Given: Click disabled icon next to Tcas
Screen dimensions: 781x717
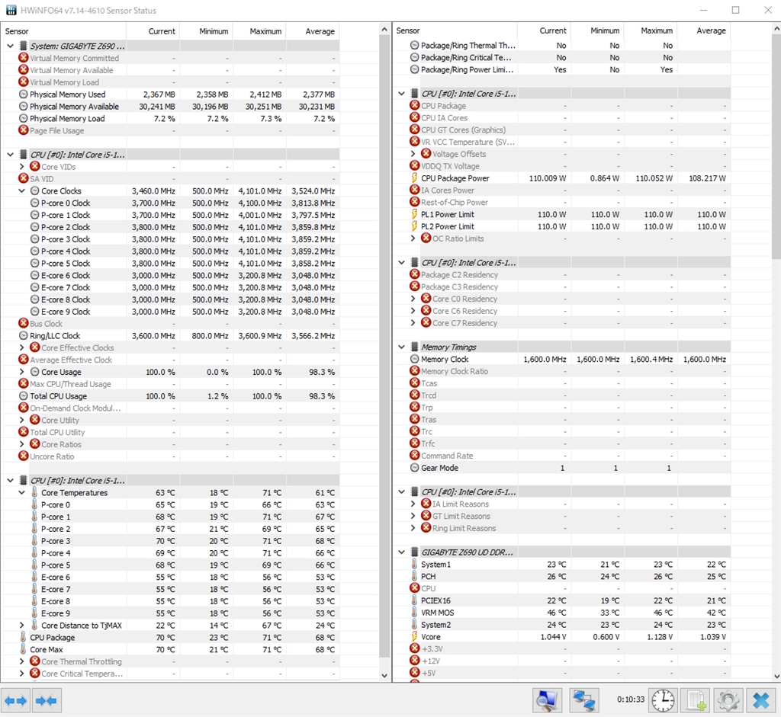Looking at the screenshot, I should pos(414,383).
